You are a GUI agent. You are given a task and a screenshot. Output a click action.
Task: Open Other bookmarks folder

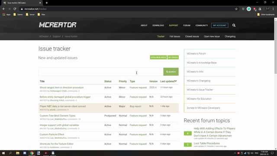(x=266, y=14)
